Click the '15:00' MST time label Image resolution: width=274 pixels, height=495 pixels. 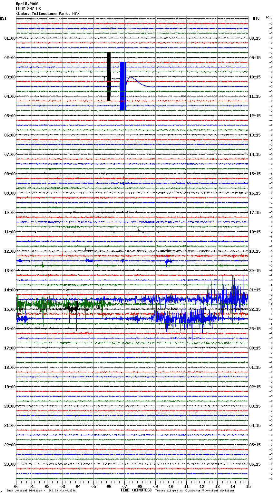(x=10, y=309)
